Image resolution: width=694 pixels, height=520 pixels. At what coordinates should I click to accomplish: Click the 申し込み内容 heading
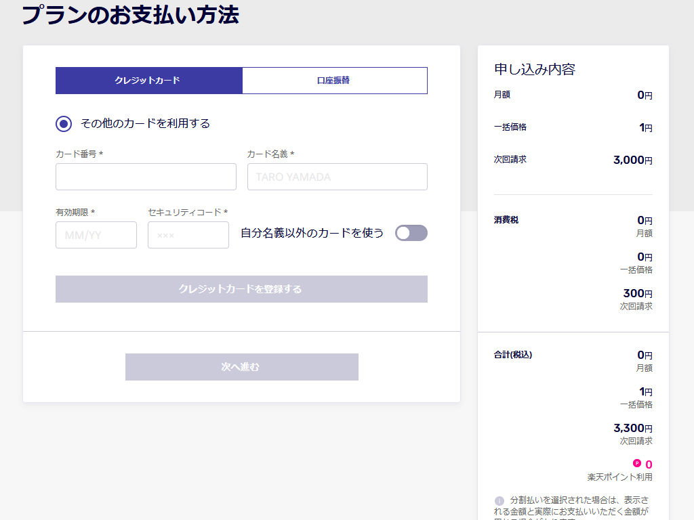click(x=535, y=70)
